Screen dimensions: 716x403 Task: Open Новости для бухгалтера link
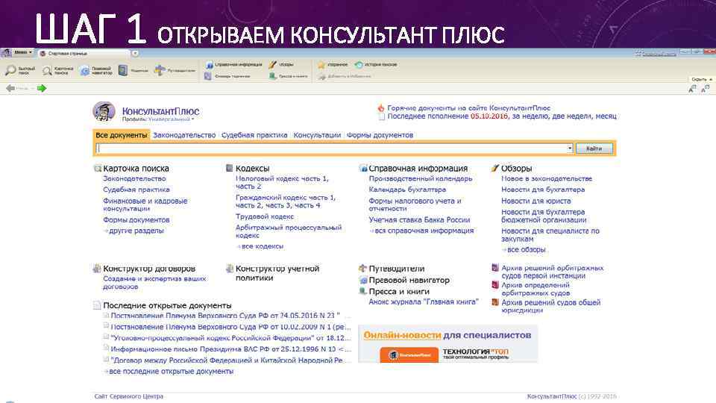point(543,190)
